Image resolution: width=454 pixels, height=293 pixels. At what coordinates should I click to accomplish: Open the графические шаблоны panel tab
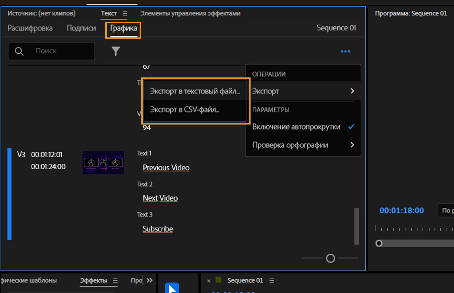point(29,281)
